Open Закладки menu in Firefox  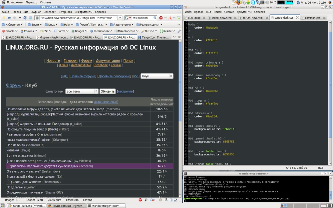(50, 12)
